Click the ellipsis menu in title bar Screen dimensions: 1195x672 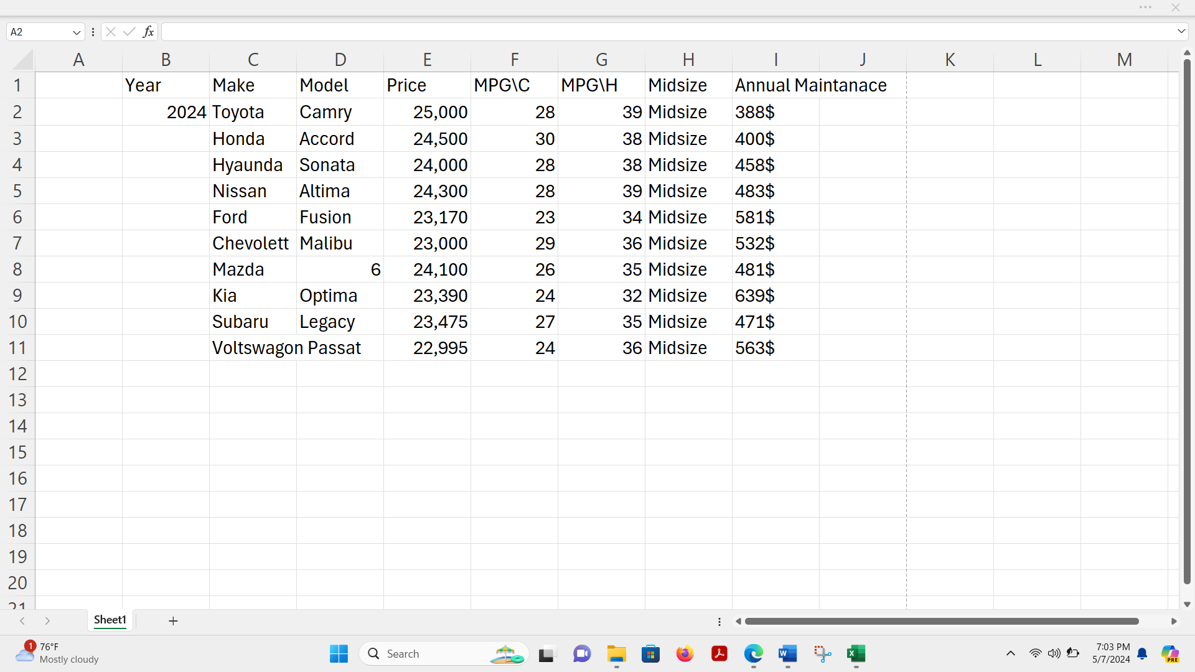[x=1145, y=7]
